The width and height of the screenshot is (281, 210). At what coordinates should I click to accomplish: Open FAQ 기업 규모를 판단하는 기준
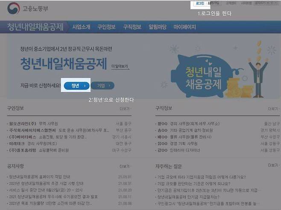(194, 184)
